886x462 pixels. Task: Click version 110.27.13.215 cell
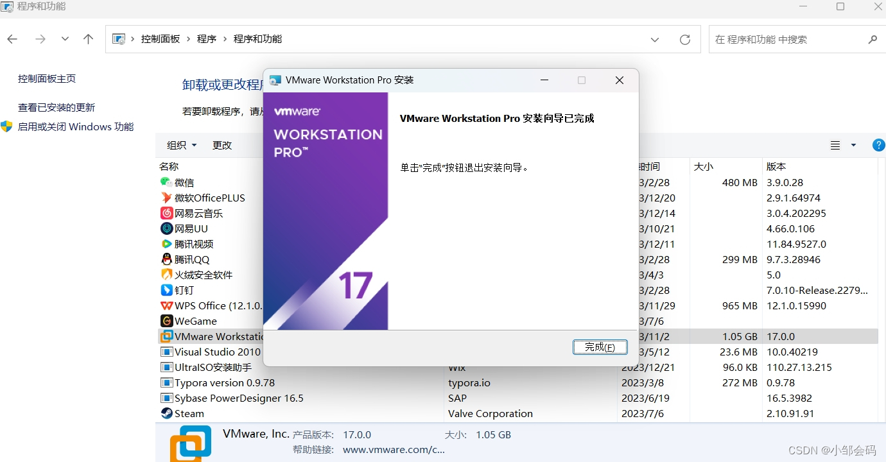click(x=799, y=367)
